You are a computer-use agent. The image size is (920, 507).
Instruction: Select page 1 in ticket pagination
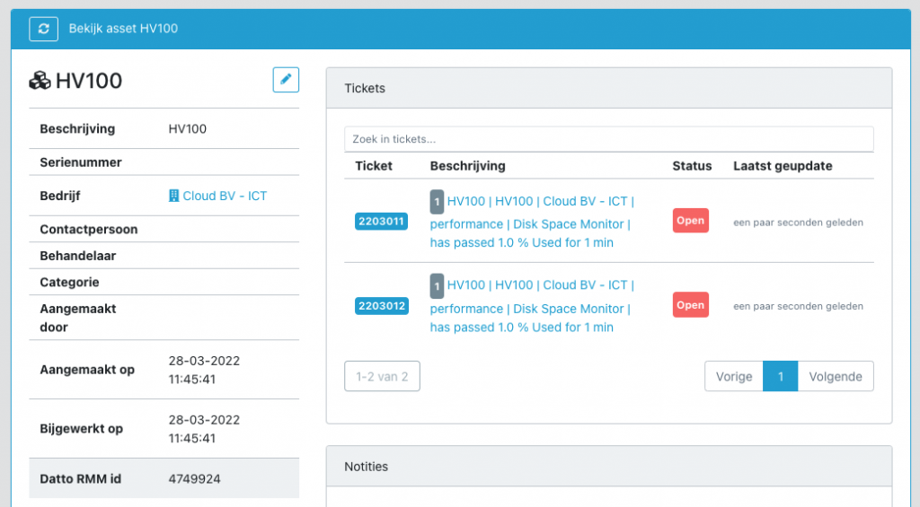[x=781, y=376]
